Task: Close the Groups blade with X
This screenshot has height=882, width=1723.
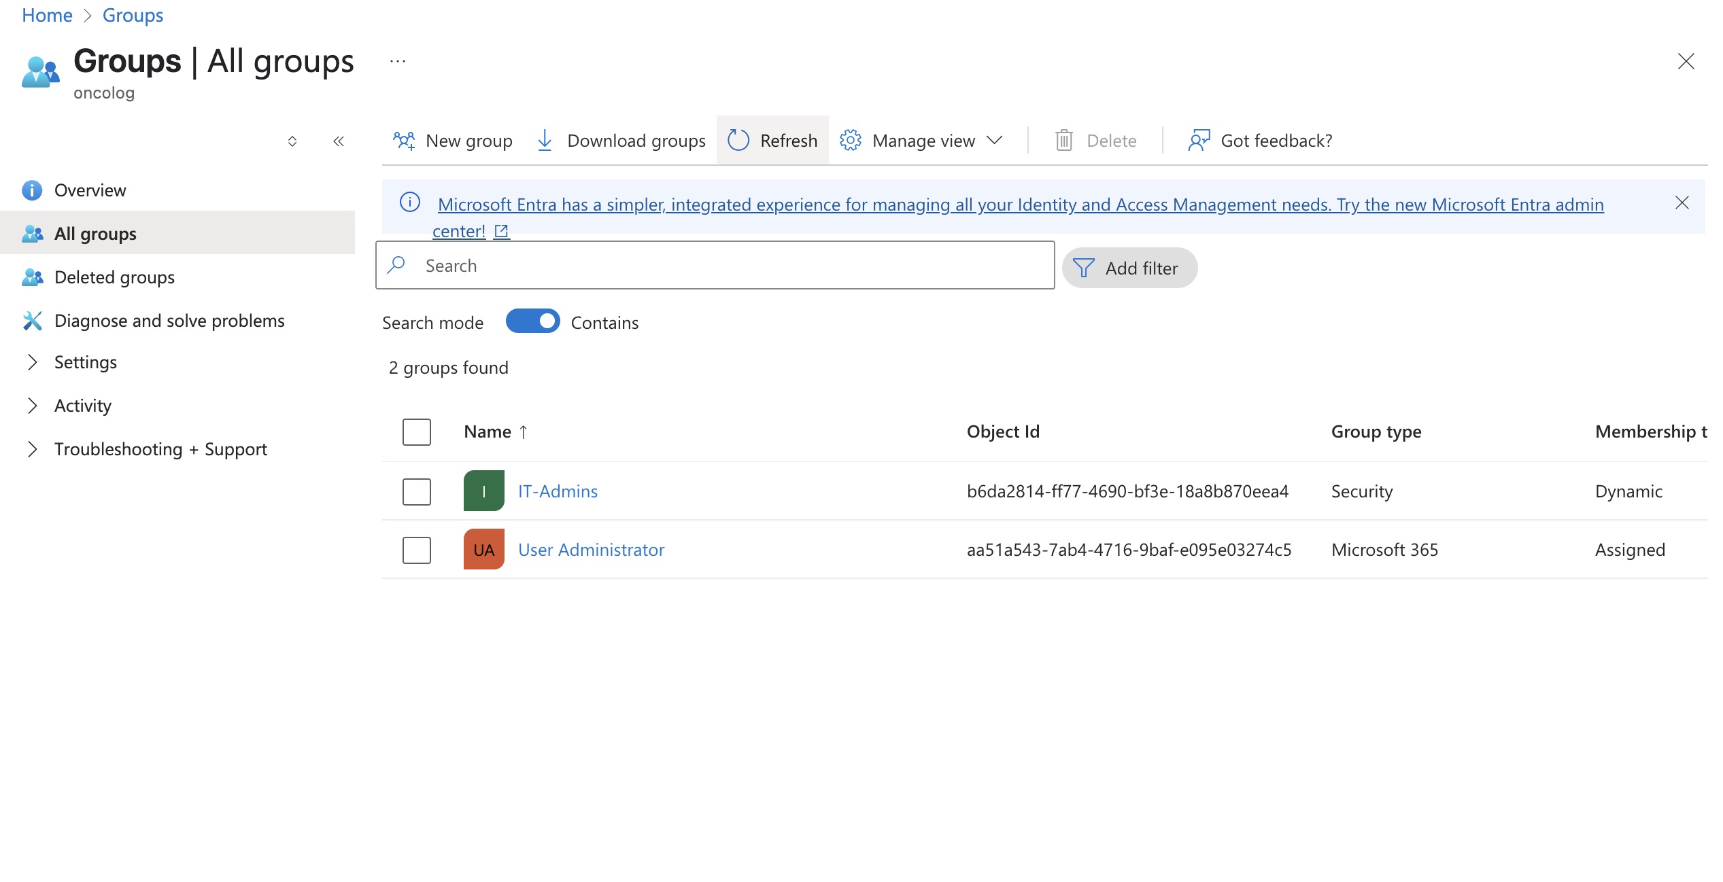Action: point(1686,61)
